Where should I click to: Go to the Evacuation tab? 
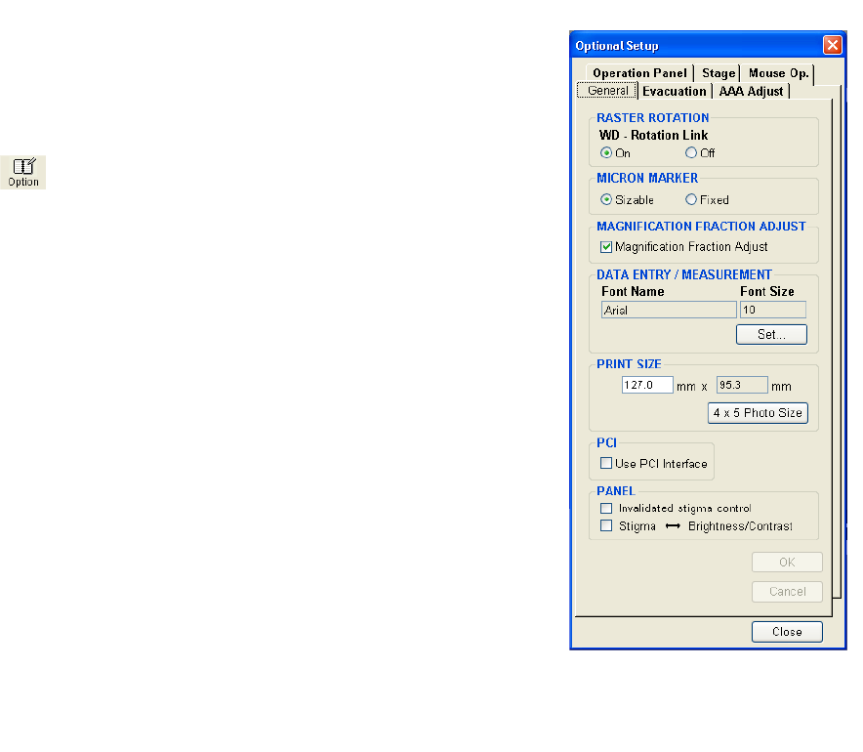(674, 91)
